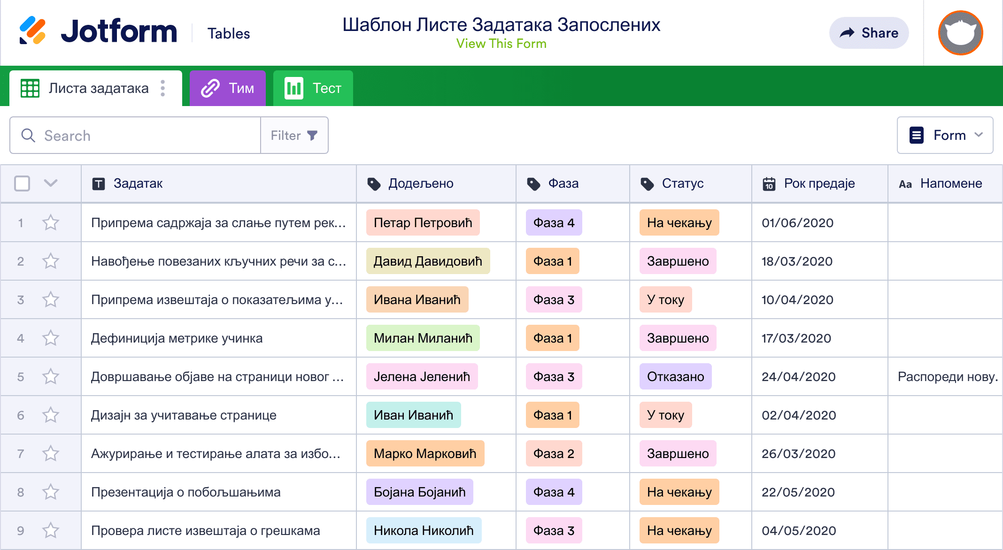Star row 2 Навођење повезаних task
The image size is (1003, 550).
coord(51,261)
